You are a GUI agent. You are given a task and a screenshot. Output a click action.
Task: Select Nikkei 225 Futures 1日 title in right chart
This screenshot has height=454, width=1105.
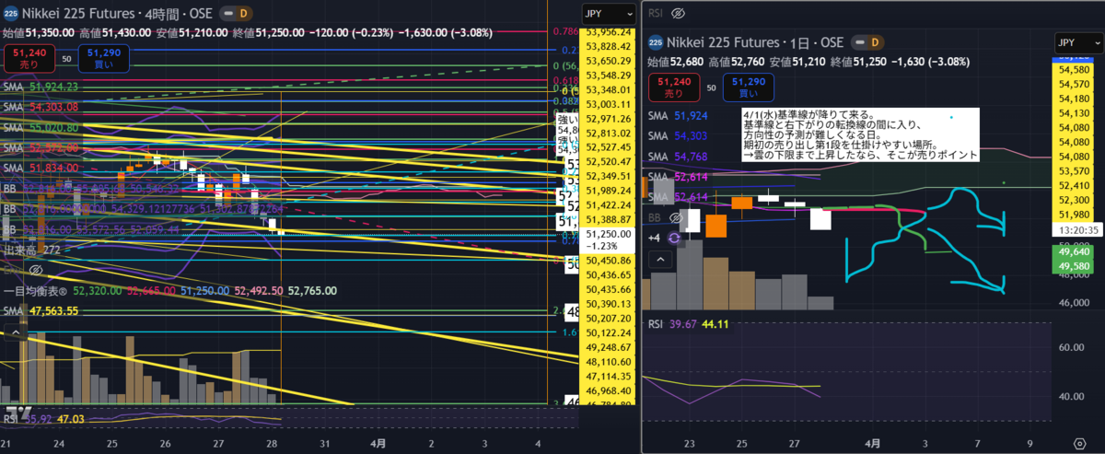tap(757, 41)
